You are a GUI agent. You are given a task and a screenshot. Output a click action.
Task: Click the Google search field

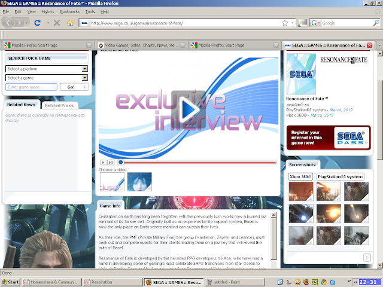(x=347, y=23)
